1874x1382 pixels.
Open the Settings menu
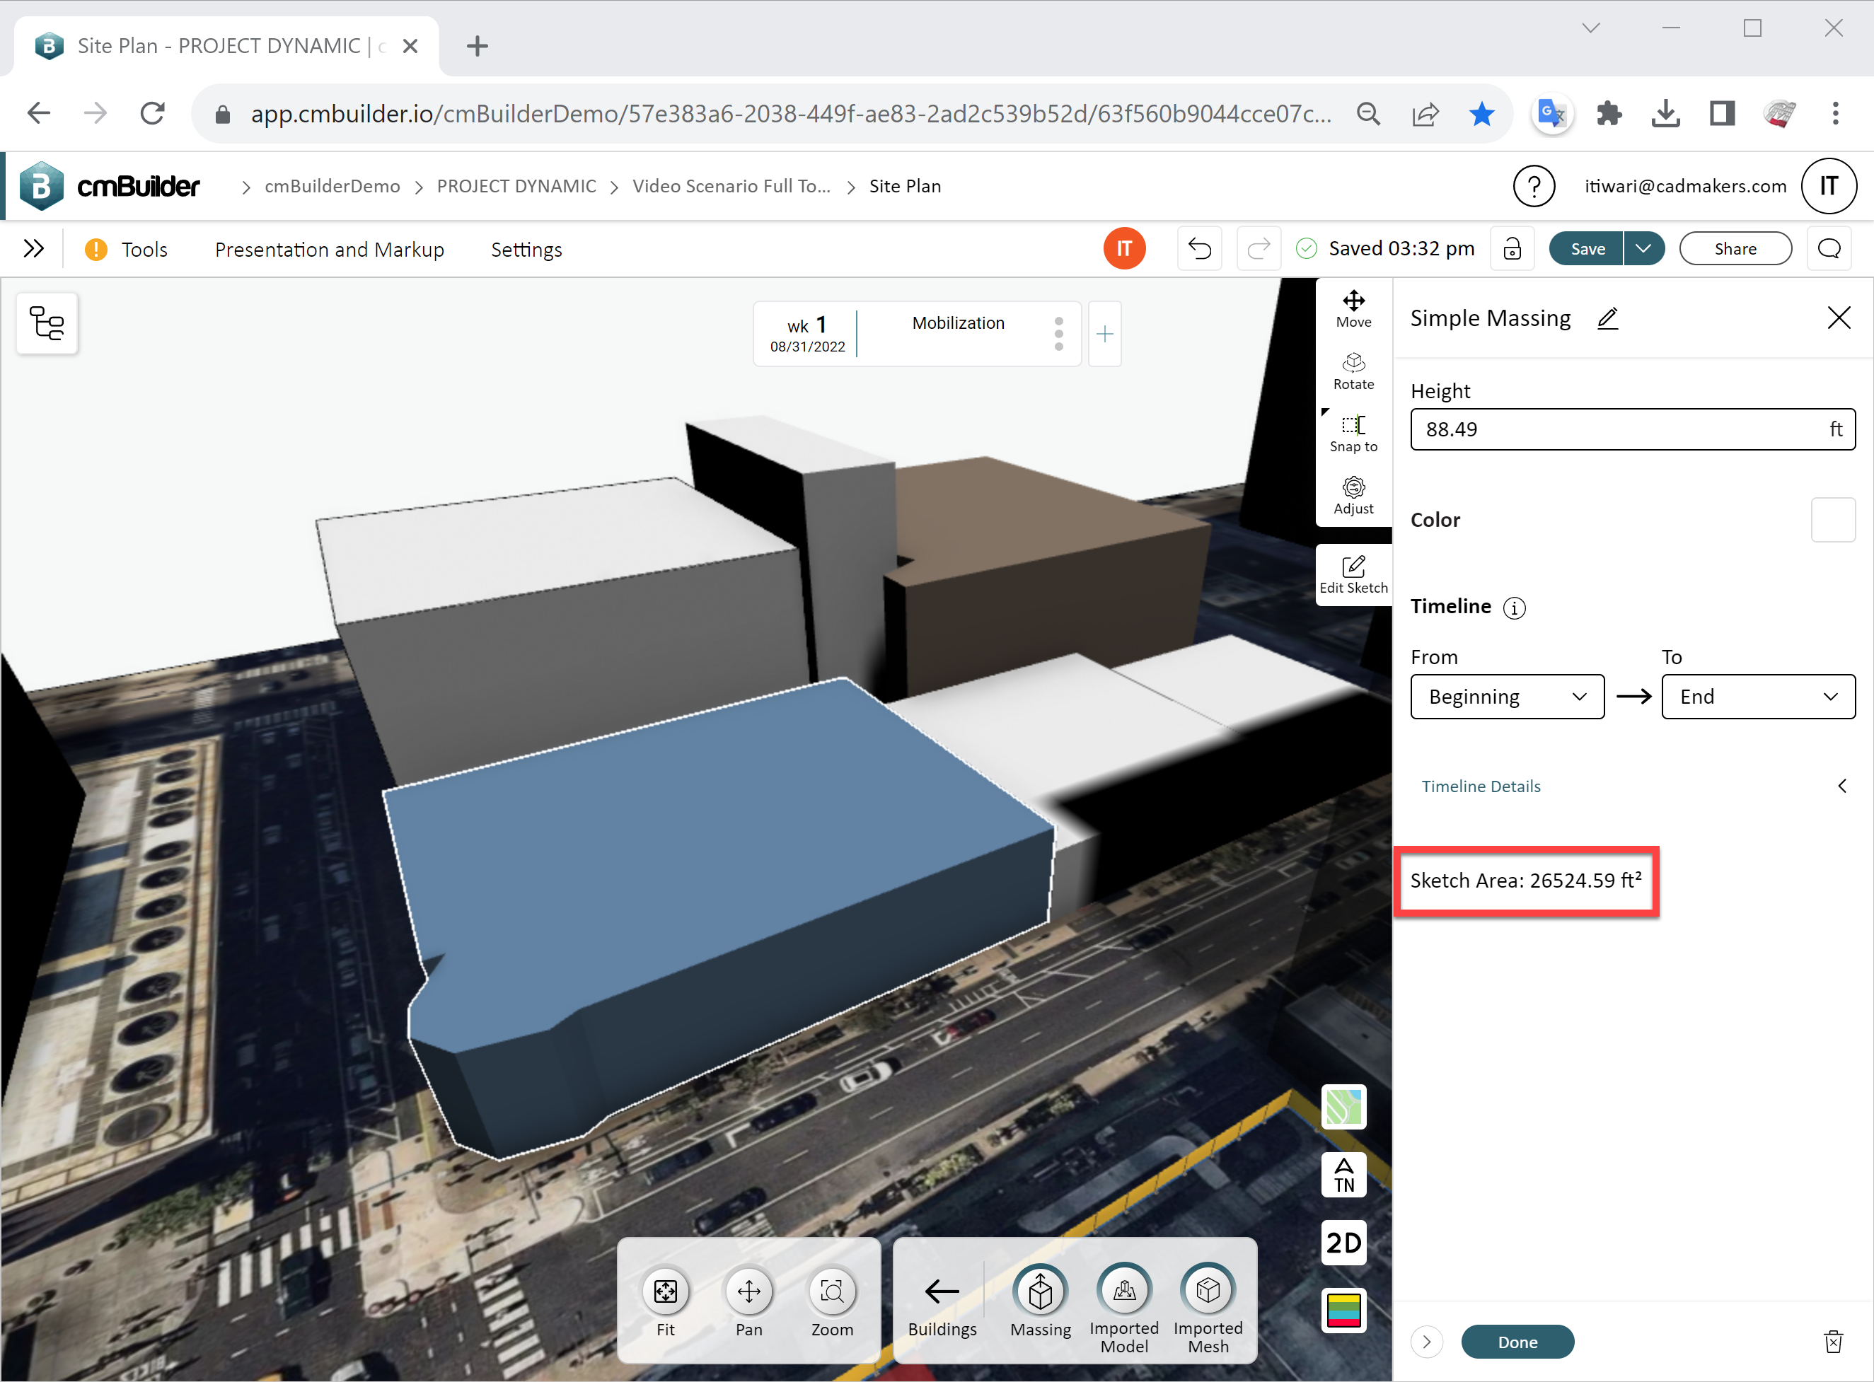[526, 249]
